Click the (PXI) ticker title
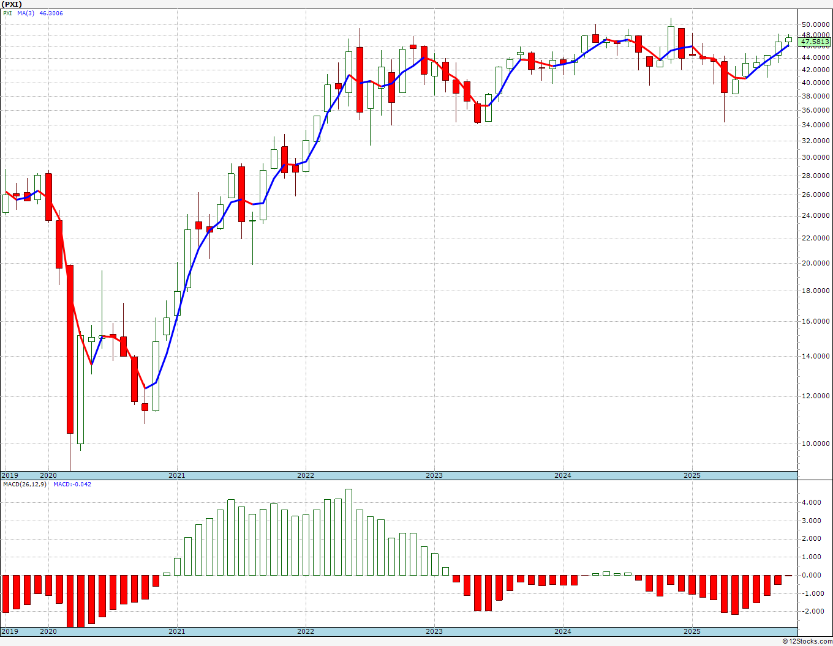Screen dimensions: 833x646 tap(12, 4)
